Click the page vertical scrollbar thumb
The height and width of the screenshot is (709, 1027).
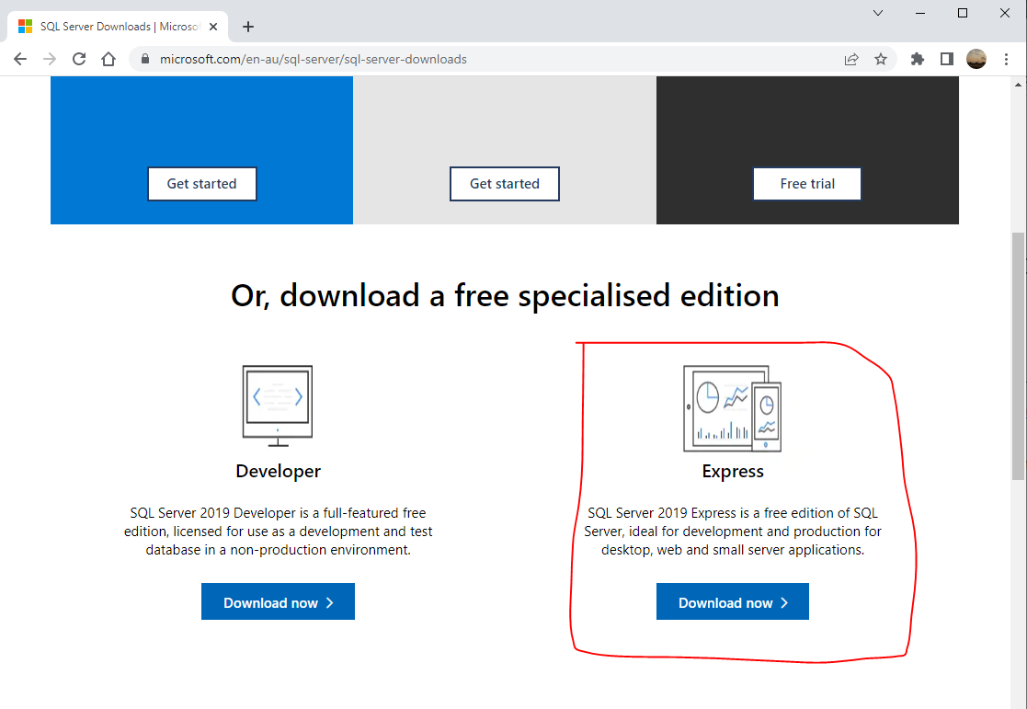[1018, 357]
